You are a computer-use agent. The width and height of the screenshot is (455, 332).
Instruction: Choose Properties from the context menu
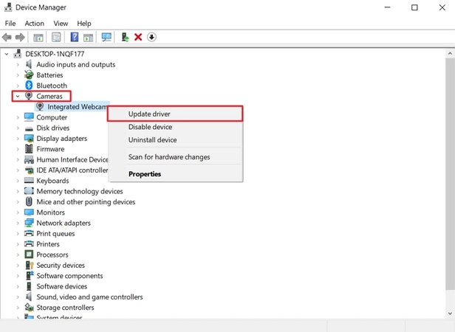pyautogui.click(x=175, y=174)
